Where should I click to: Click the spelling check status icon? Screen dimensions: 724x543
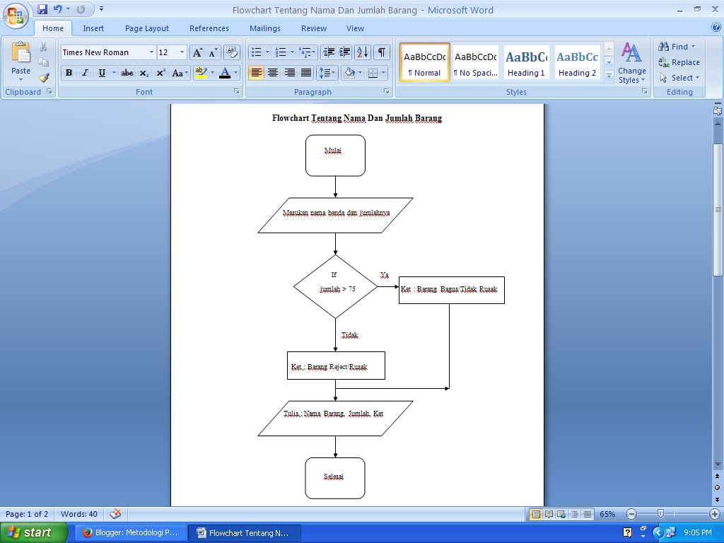coord(115,514)
